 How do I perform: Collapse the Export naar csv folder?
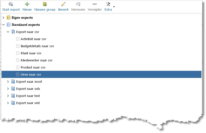(8, 32)
